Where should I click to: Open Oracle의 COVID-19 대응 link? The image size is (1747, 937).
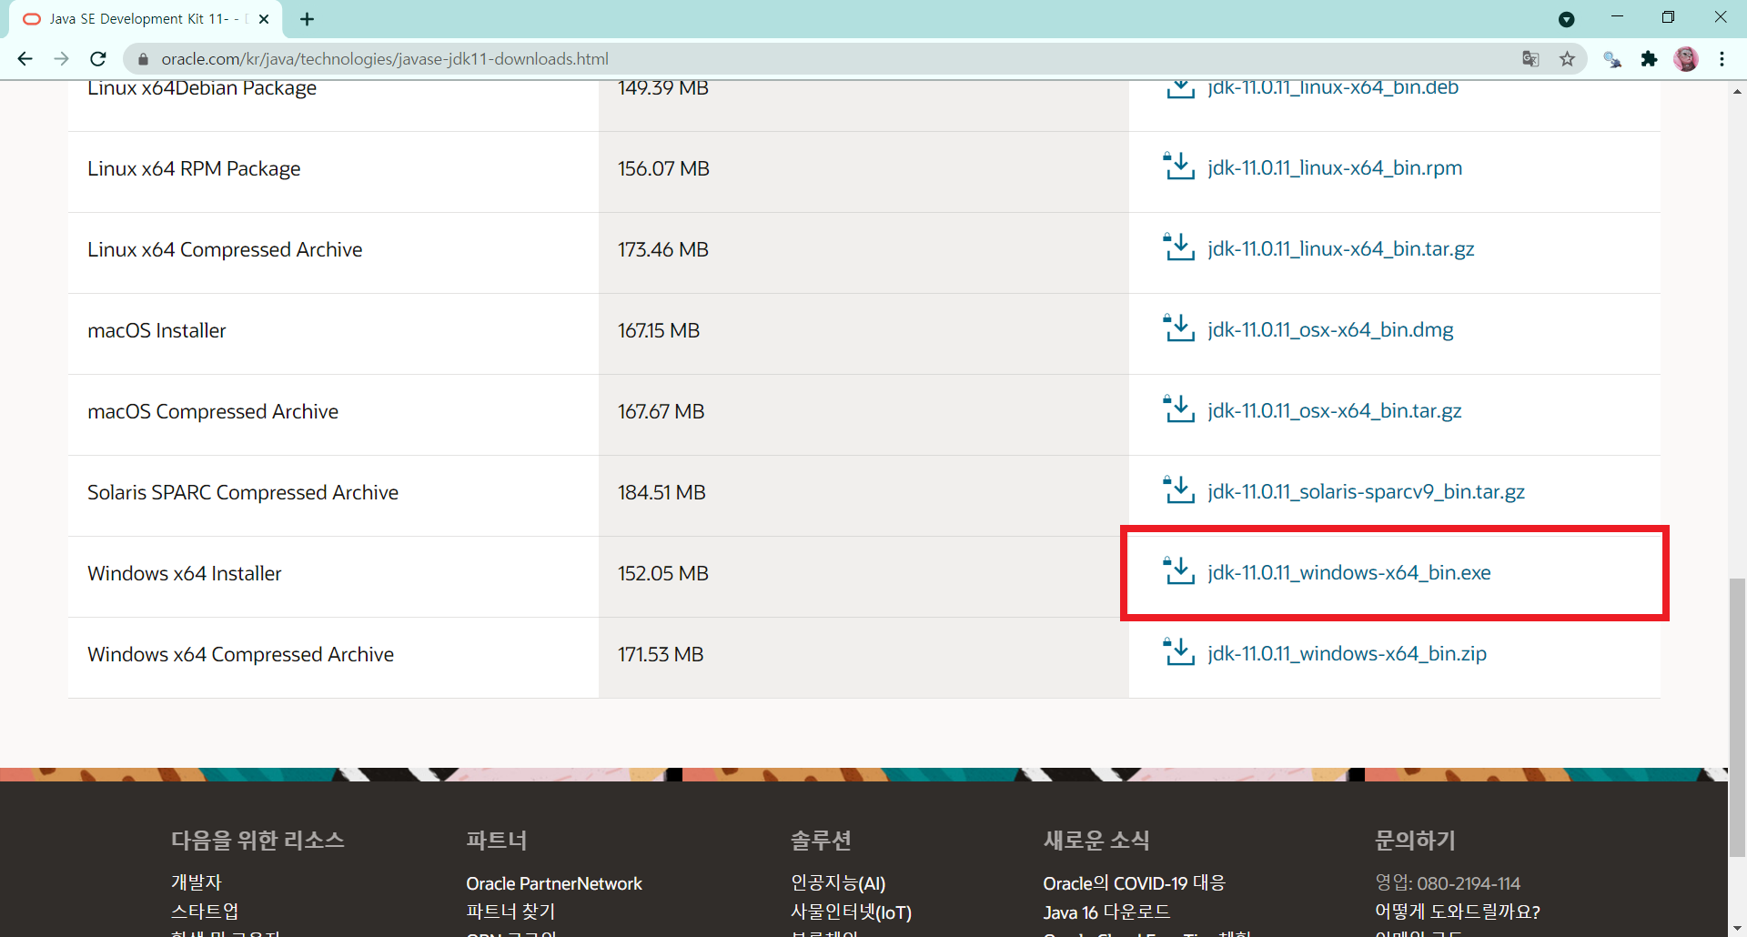click(x=1134, y=883)
